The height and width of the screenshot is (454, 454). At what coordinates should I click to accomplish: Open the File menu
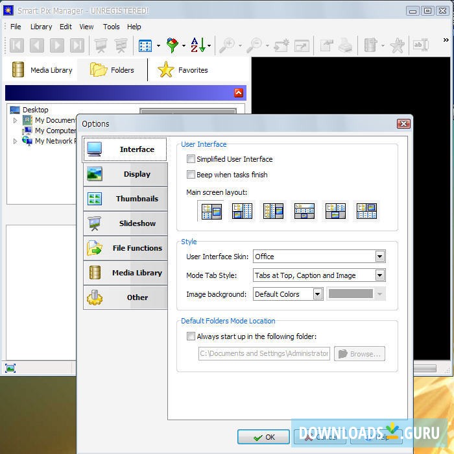(16, 27)
